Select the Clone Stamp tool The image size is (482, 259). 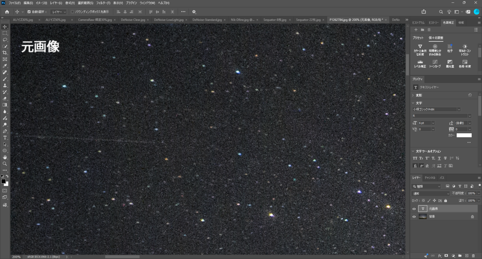click(x=5, y=85)
